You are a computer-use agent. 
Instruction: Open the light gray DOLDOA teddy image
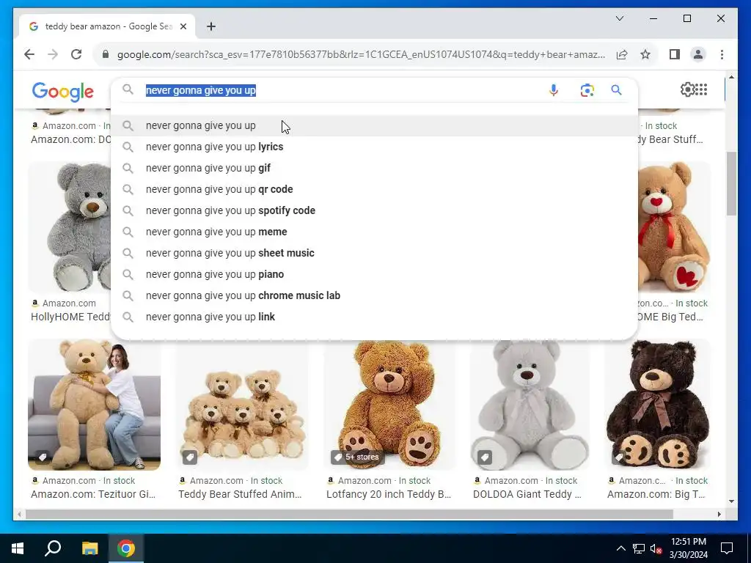[530, 405]
